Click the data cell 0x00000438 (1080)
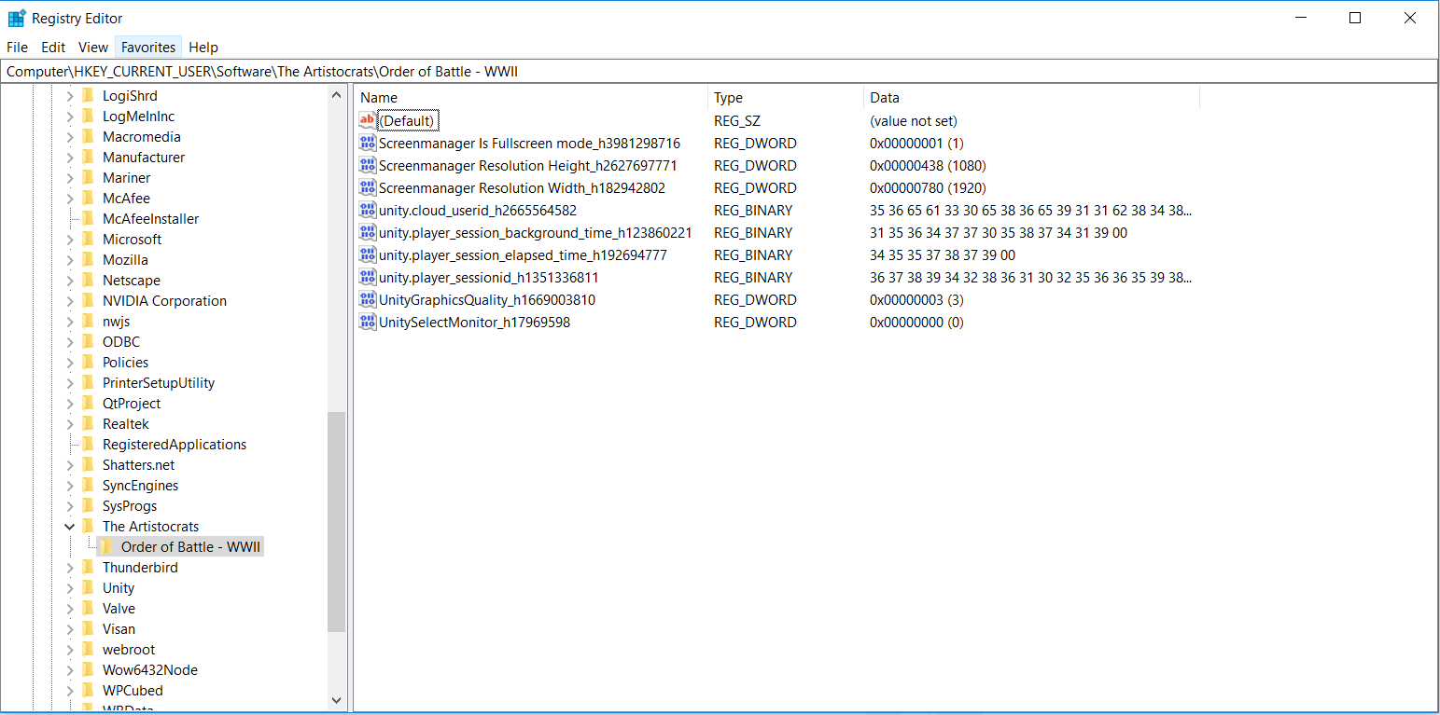1440x715 pixels. 928,165
